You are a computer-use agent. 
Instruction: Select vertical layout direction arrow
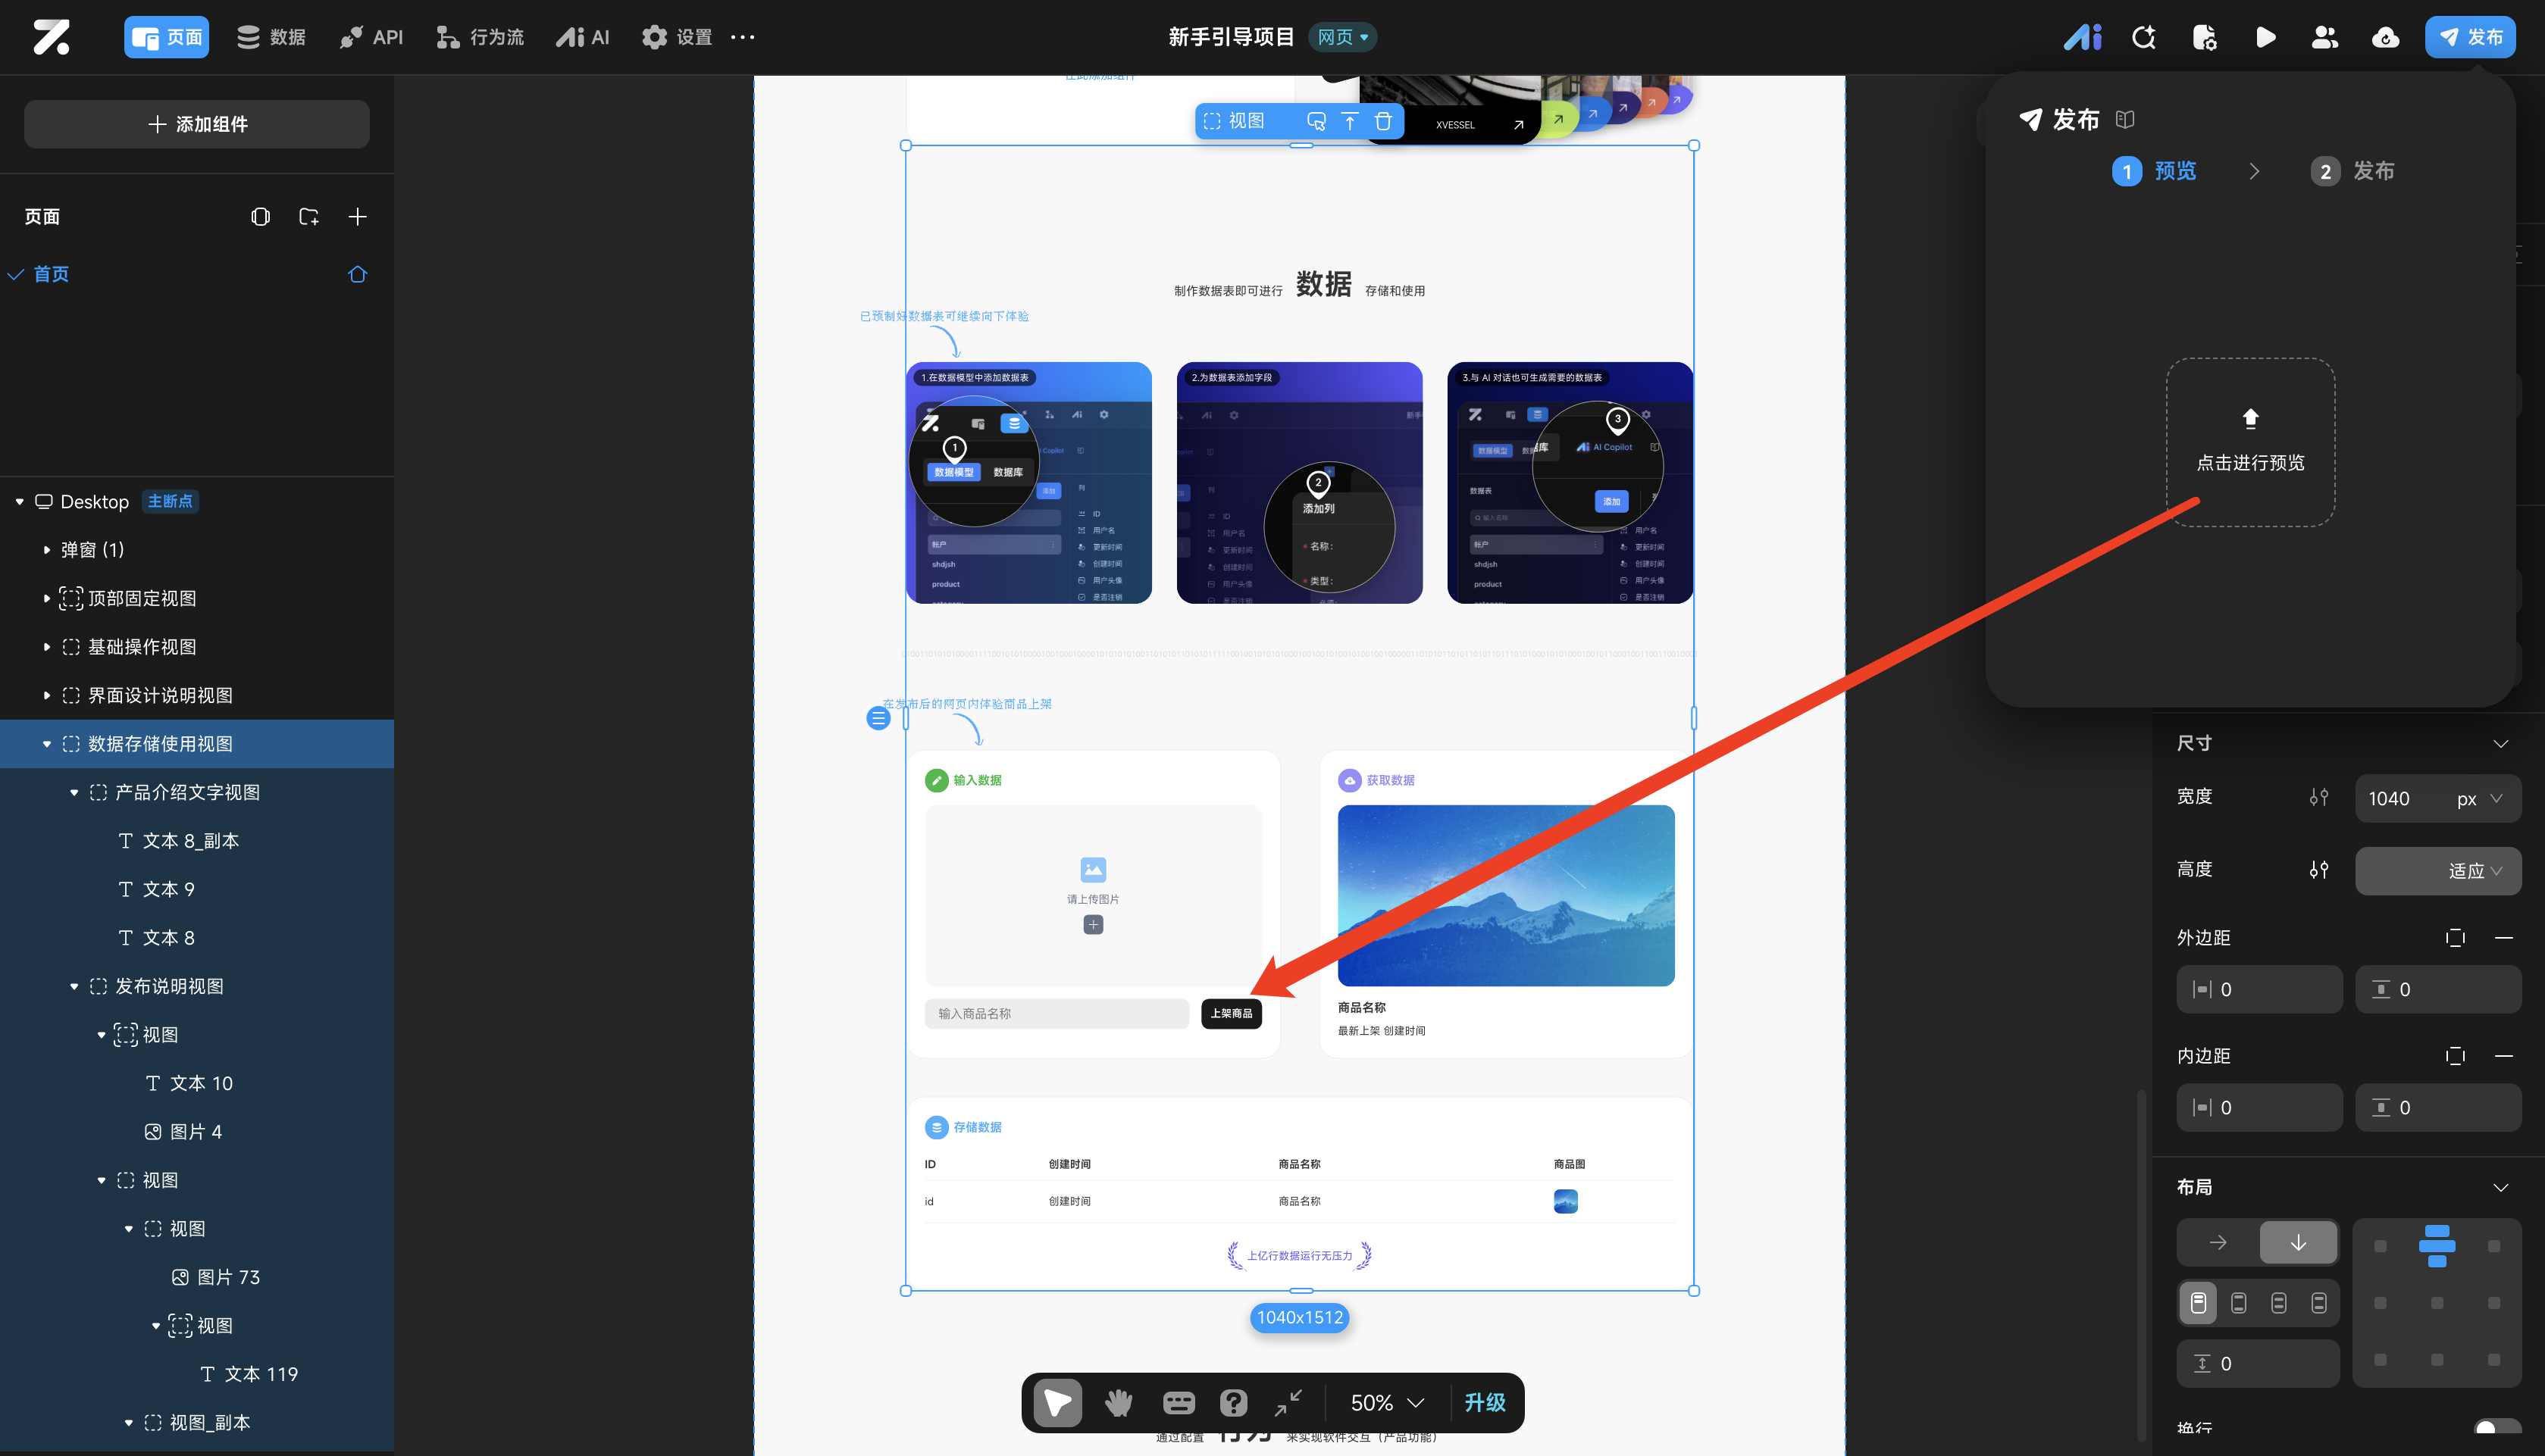click(x=2298, y=1242)
